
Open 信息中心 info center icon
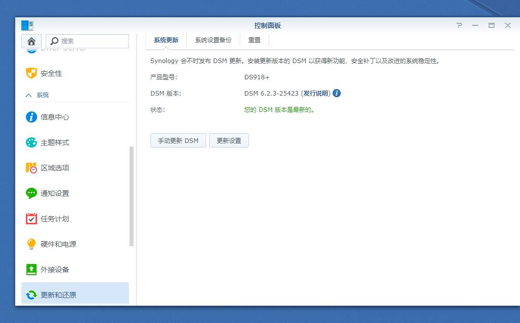tap(31, 117)
